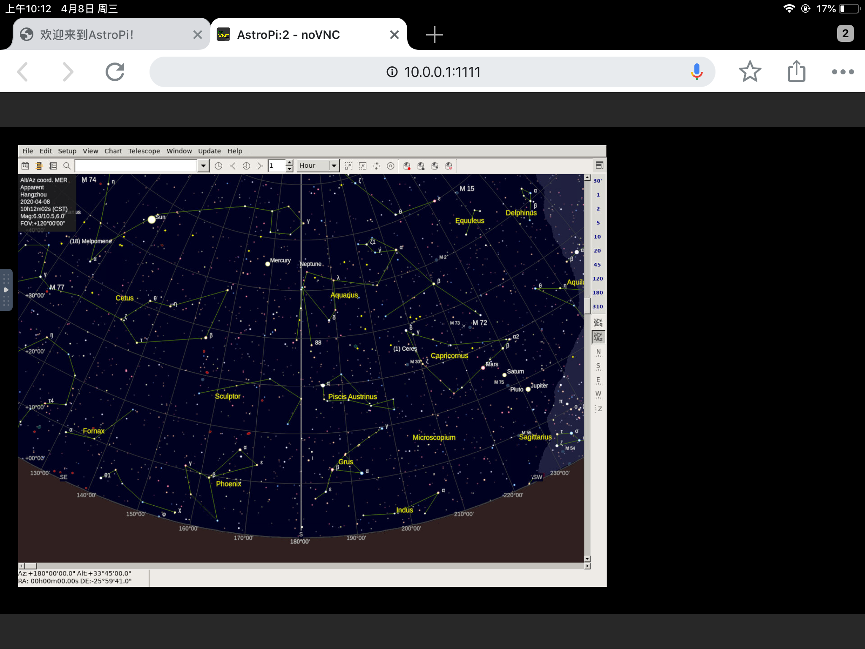Click the orange hierarchy icon in toolbar
The image size is (865, 649).
tap(39, 166)
